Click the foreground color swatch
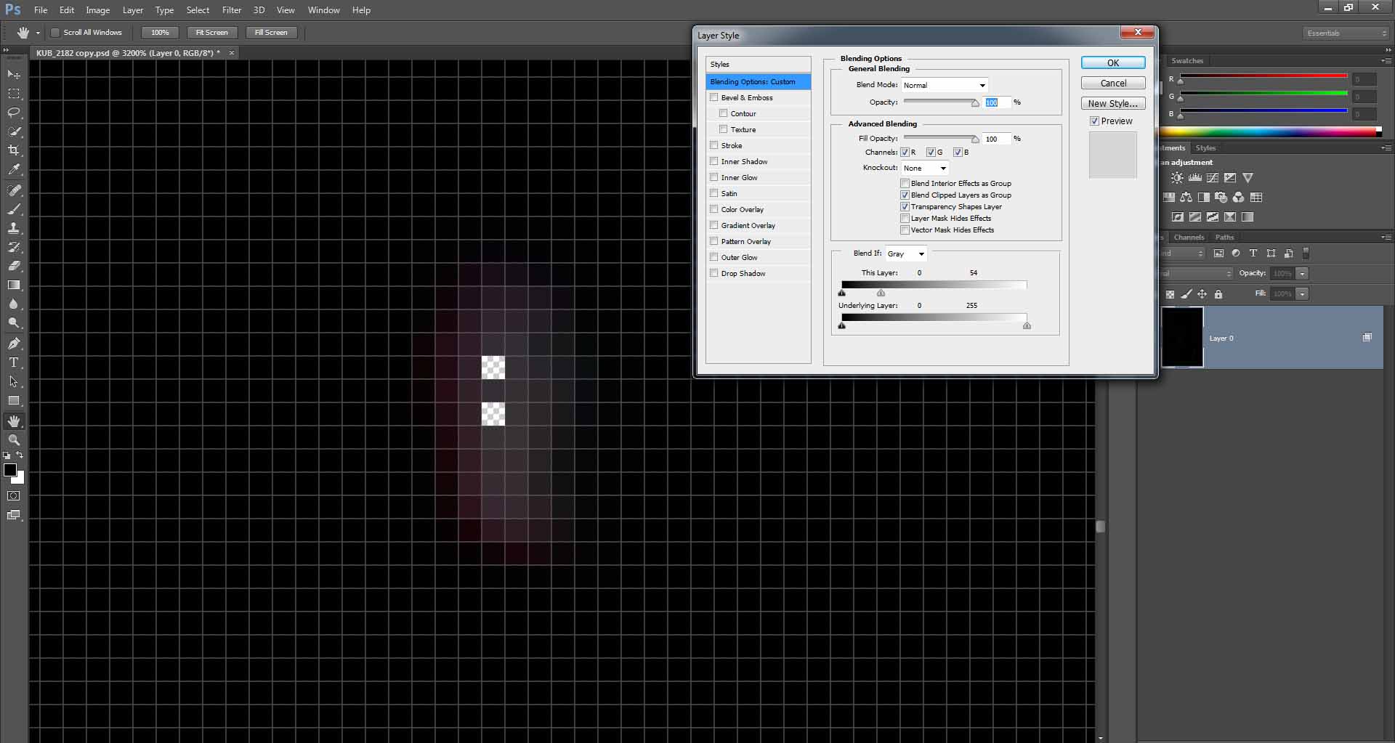1395x743 pixels. pos(10,470)
